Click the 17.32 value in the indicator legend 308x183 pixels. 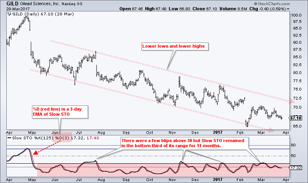click(77, 138)
